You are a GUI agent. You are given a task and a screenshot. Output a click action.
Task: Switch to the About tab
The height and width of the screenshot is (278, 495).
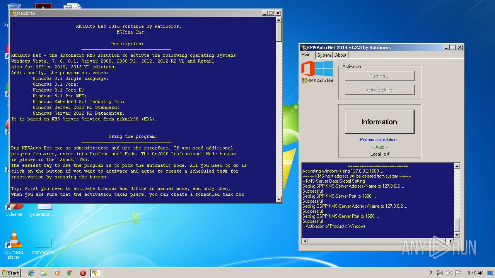[341, 55]
